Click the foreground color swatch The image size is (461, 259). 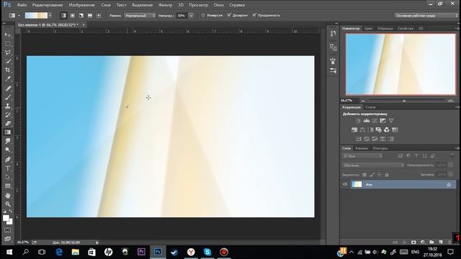coord(6,218)
